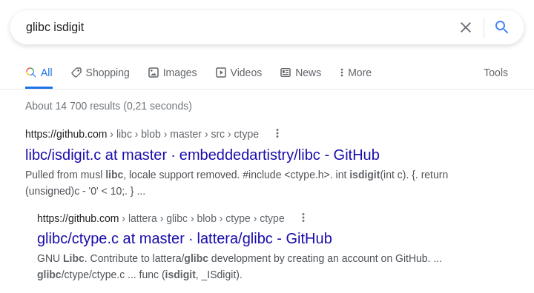Click the colored magnifier icon beside All

30,73
